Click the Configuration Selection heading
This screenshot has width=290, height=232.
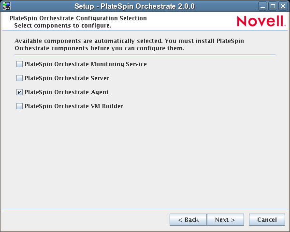[78, 18]
